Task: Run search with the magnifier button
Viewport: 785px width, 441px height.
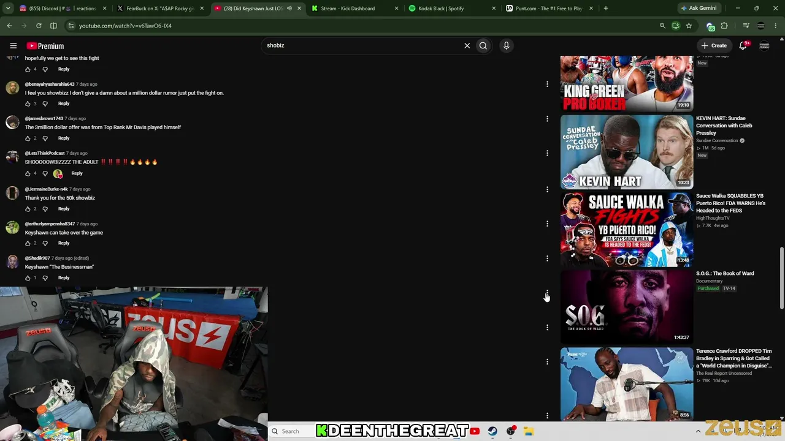Action: (483, 45)
